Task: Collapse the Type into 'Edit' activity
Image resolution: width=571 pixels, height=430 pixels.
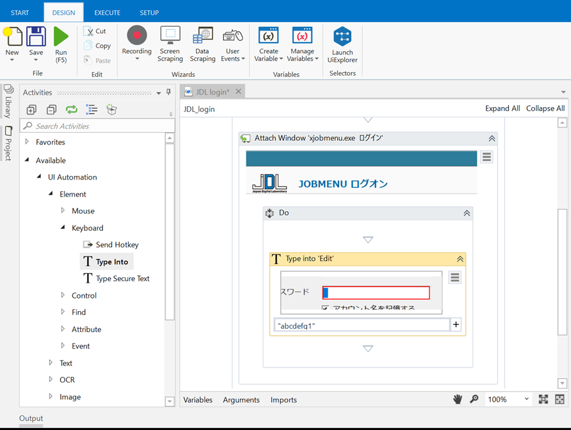Action: (460, 259)
